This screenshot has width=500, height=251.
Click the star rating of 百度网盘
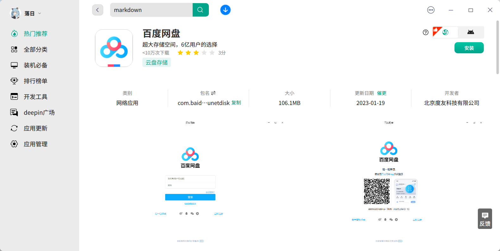tap(196, 53)
